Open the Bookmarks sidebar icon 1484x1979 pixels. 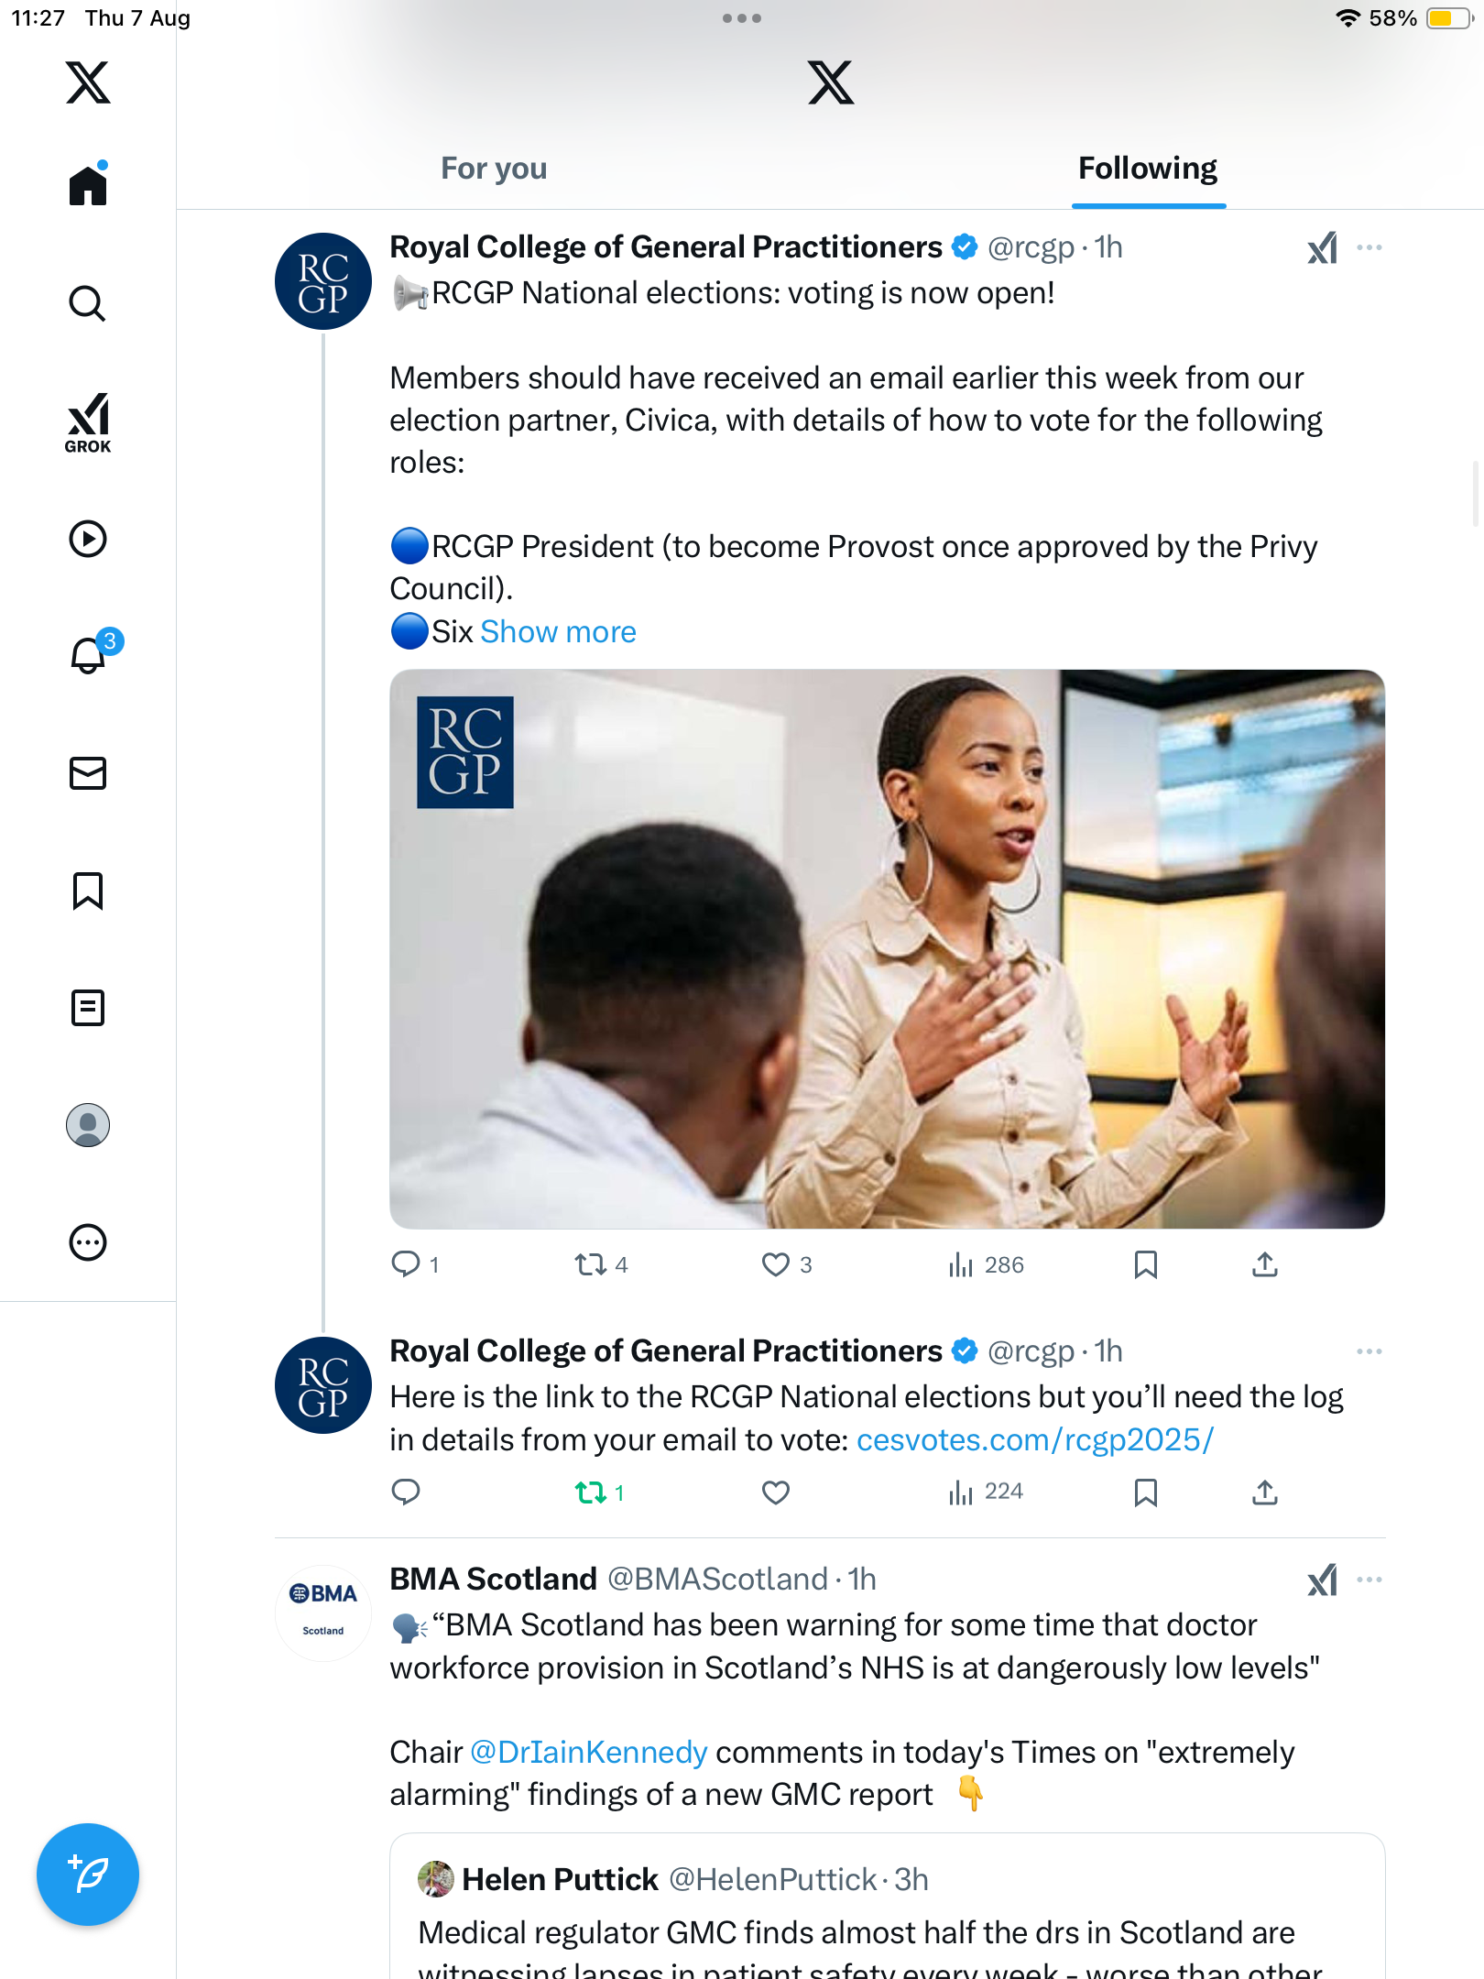88,891
